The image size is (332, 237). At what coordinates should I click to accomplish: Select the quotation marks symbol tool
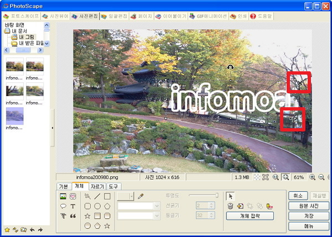tap(73, 216)
